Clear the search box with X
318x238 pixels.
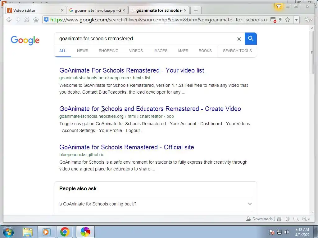pos(239,39)
